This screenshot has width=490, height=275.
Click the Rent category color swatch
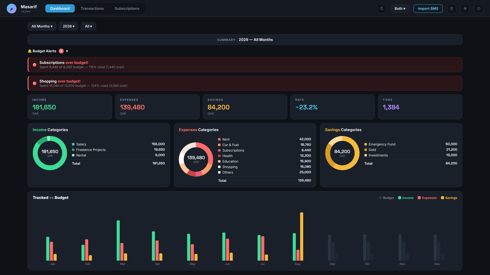(x=219, y=139)
